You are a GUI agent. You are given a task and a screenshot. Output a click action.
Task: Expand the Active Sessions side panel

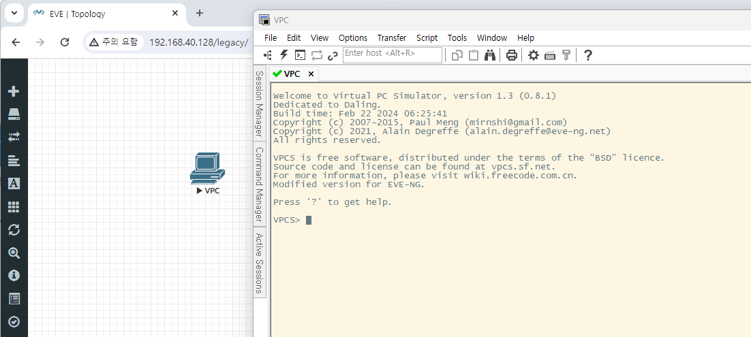click(259, 263)
